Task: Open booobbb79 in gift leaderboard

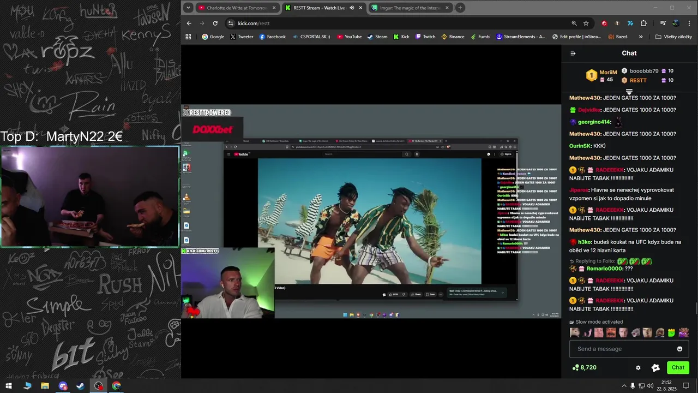Action: 644,71
